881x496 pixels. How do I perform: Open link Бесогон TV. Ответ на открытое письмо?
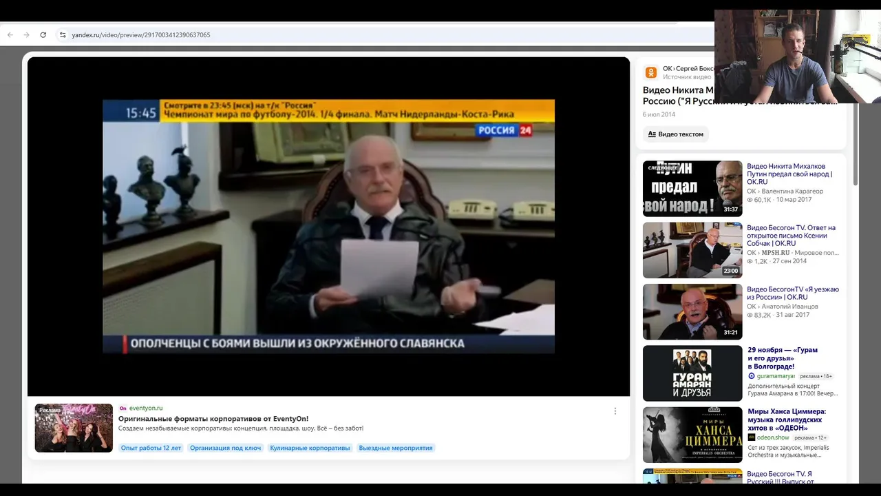[791, 236]
